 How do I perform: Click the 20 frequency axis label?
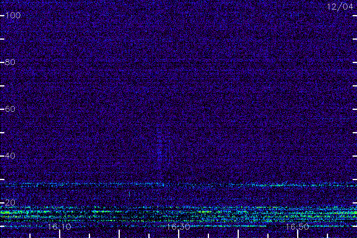[x=10, y=202]
